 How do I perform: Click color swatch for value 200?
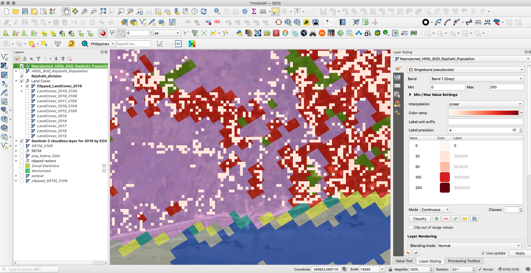(x=445, y=188)
